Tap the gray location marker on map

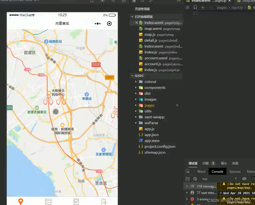pos(56,112)
